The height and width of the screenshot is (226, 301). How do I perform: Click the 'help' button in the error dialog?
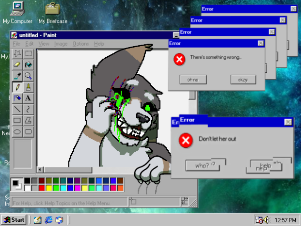click(266, 165)
